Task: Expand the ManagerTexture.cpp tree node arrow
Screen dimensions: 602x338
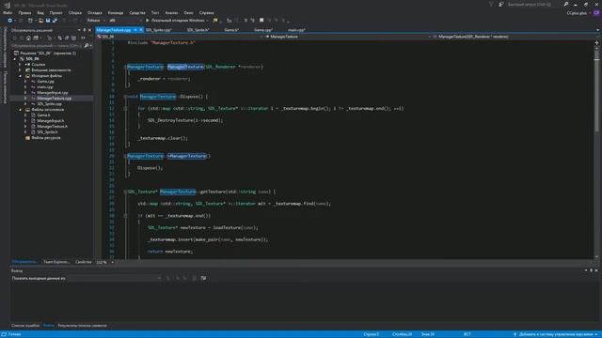Action: click(25, 98)
